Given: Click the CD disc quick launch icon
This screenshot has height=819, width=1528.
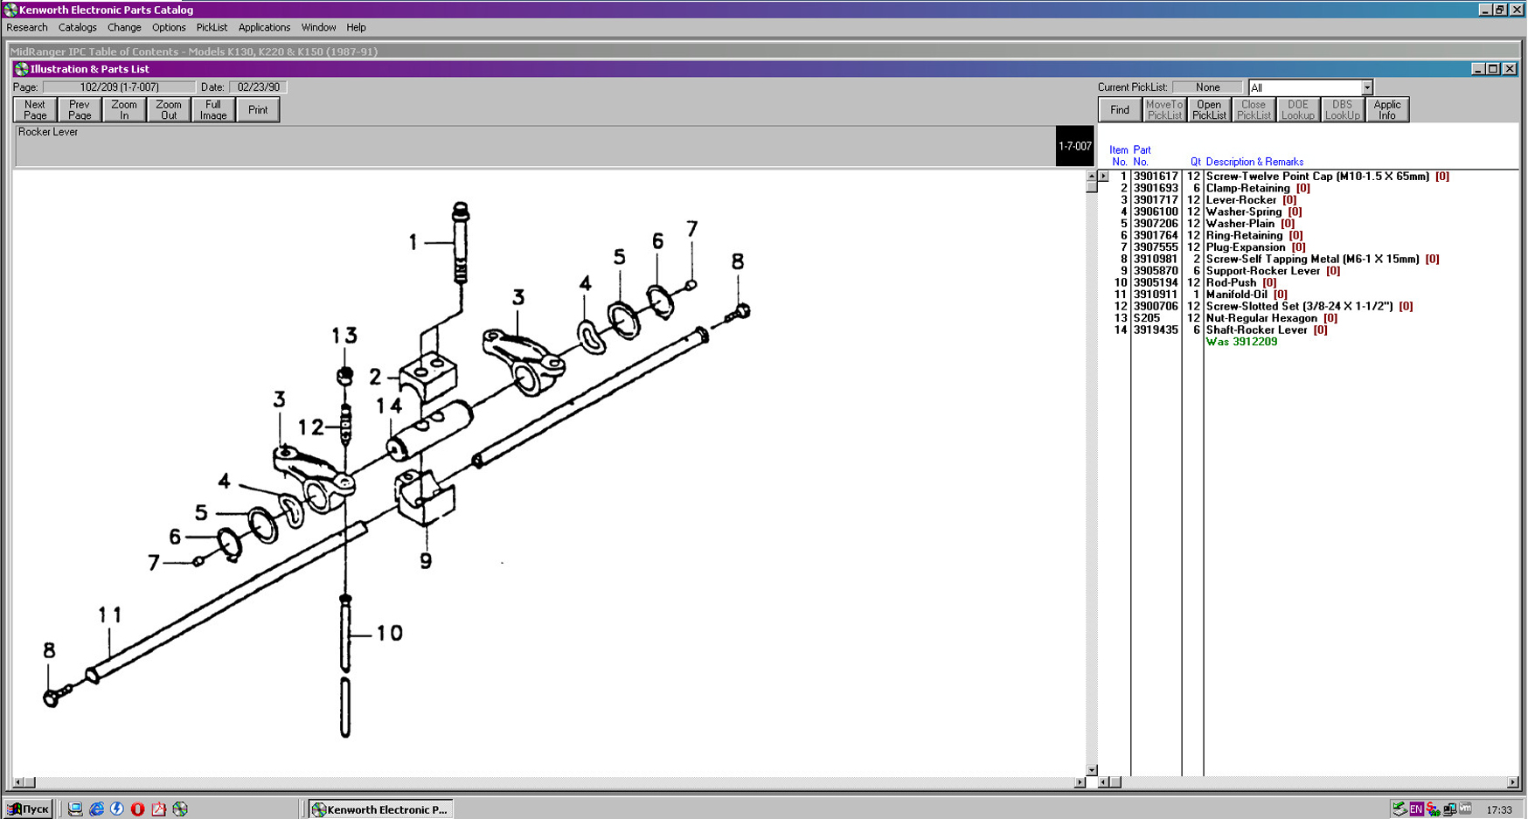Looking at the screenshot, I should click(180, 809).
